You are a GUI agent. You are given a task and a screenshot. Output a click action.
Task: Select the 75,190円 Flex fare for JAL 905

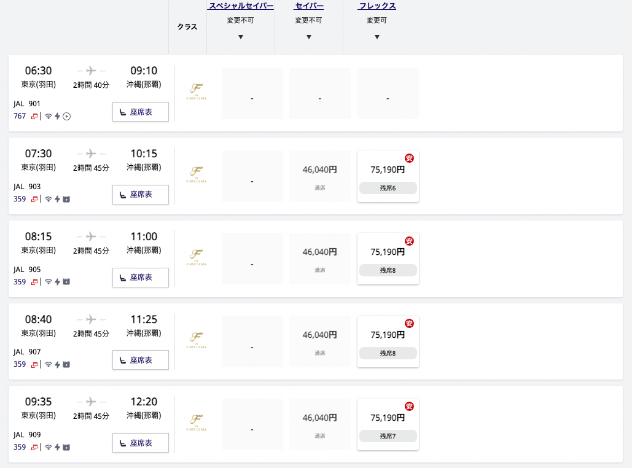click(x=388, y=259)
